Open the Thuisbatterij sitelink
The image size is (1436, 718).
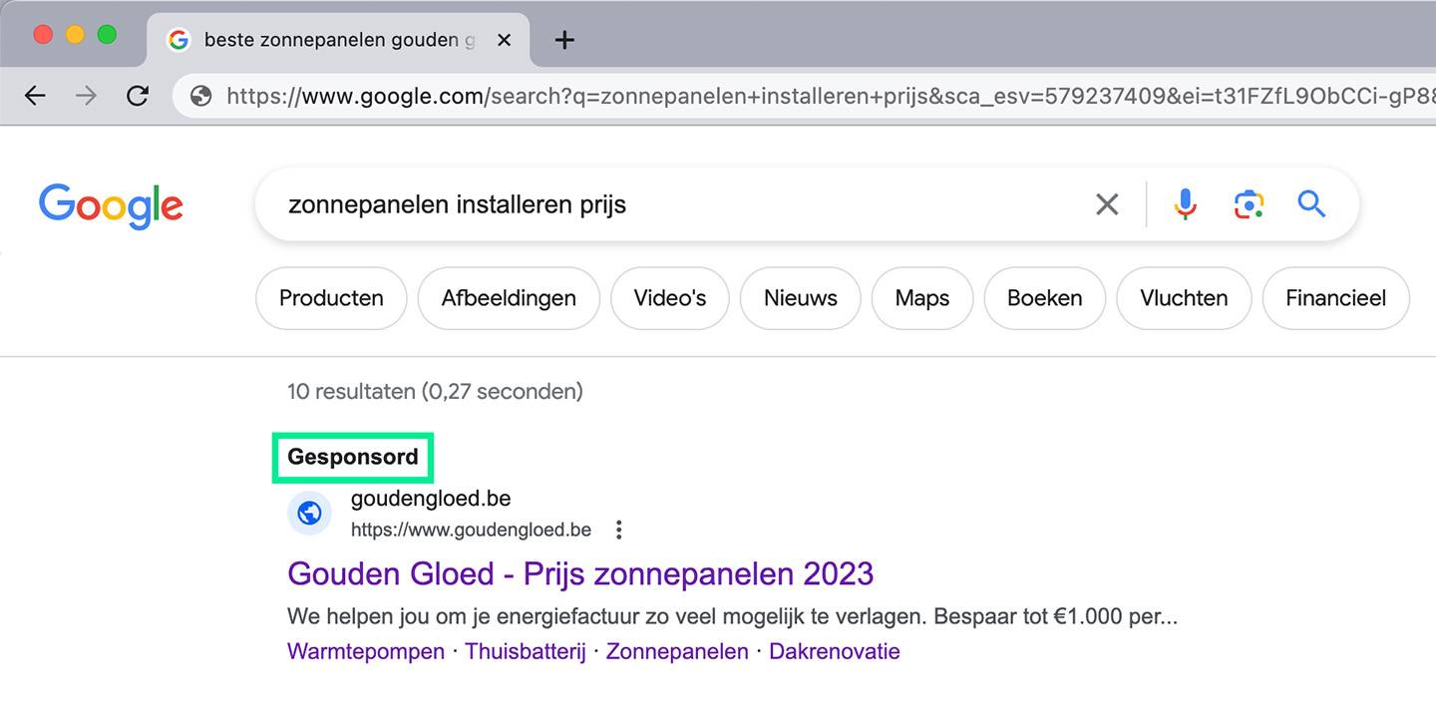pos(526,651)
